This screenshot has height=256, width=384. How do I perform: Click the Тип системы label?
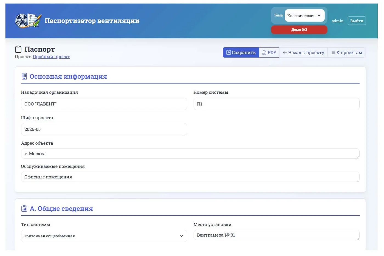(x=35, y=224)
